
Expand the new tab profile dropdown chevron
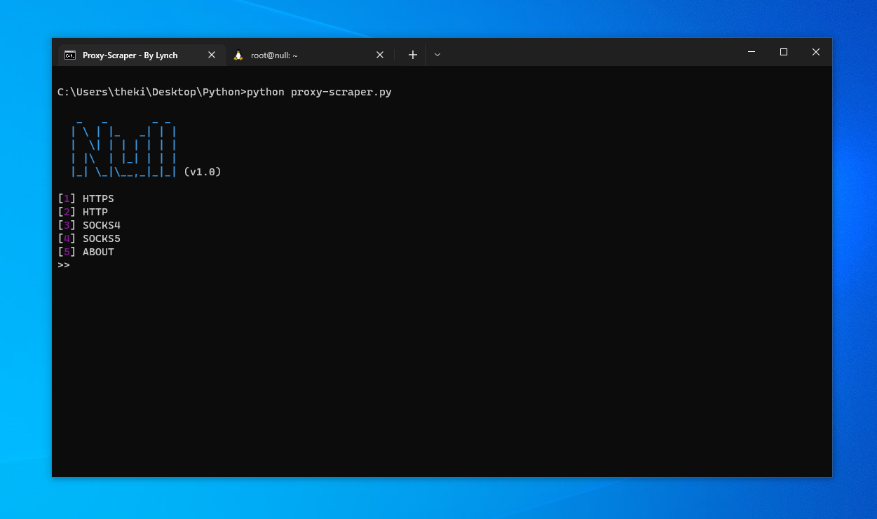tap(437, 55)
